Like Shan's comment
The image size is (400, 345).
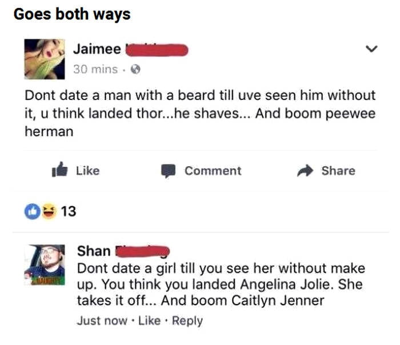tap(149, 320)
